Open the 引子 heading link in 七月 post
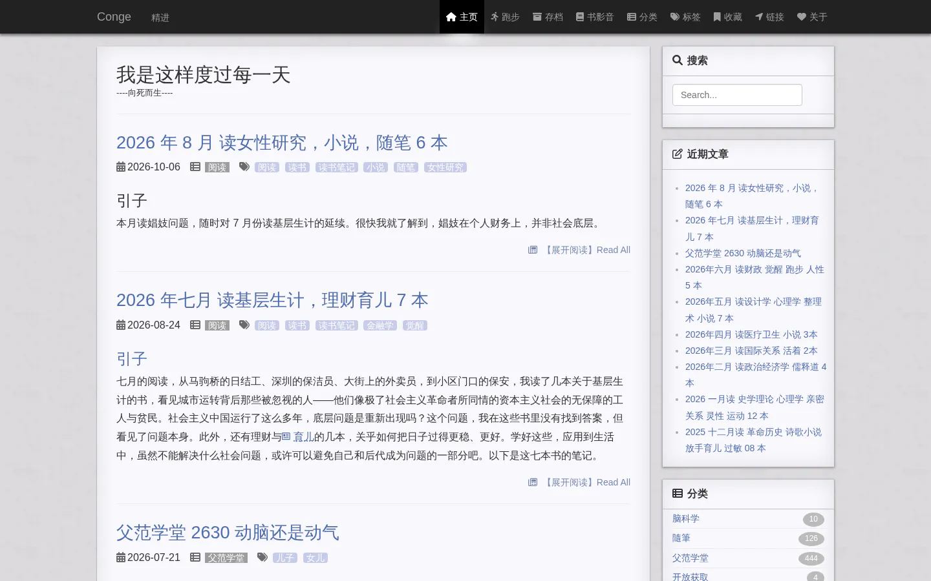 tap(132, 359)
